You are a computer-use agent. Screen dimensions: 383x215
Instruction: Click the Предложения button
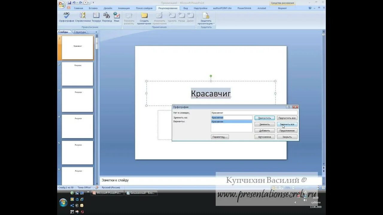[287, 130]
